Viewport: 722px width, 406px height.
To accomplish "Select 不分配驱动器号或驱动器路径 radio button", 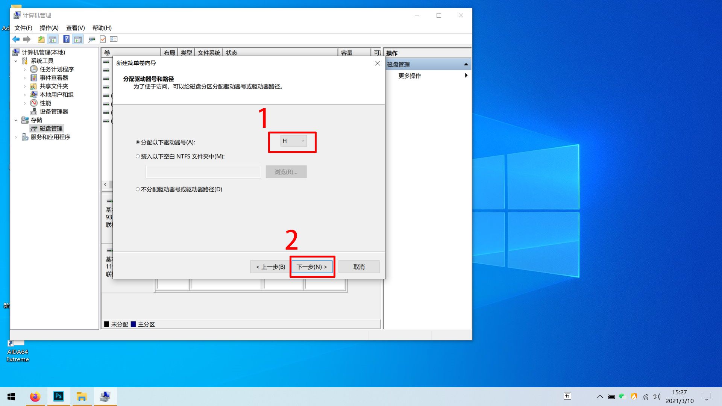I will click(138, 189).
